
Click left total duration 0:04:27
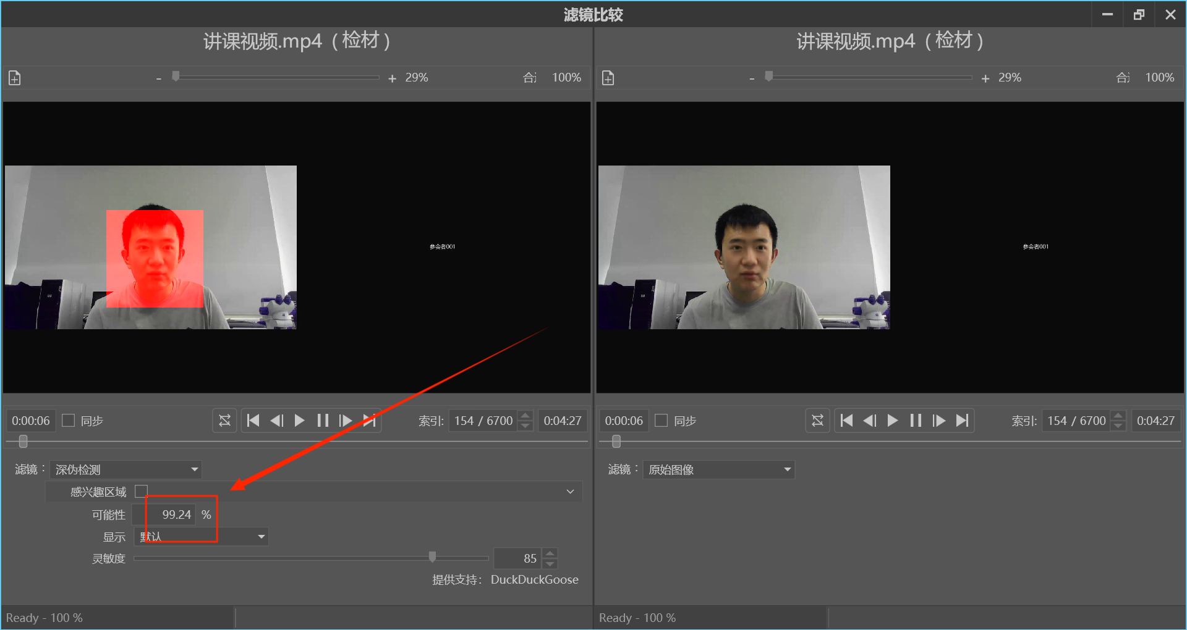point(562,421)
